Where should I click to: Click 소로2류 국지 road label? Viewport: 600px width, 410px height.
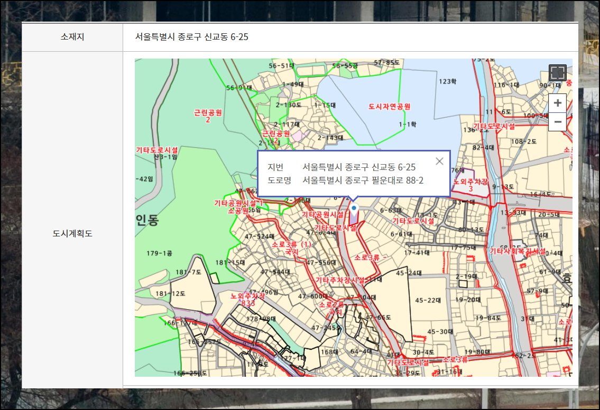pyautogui.click(x=331, y=308)
